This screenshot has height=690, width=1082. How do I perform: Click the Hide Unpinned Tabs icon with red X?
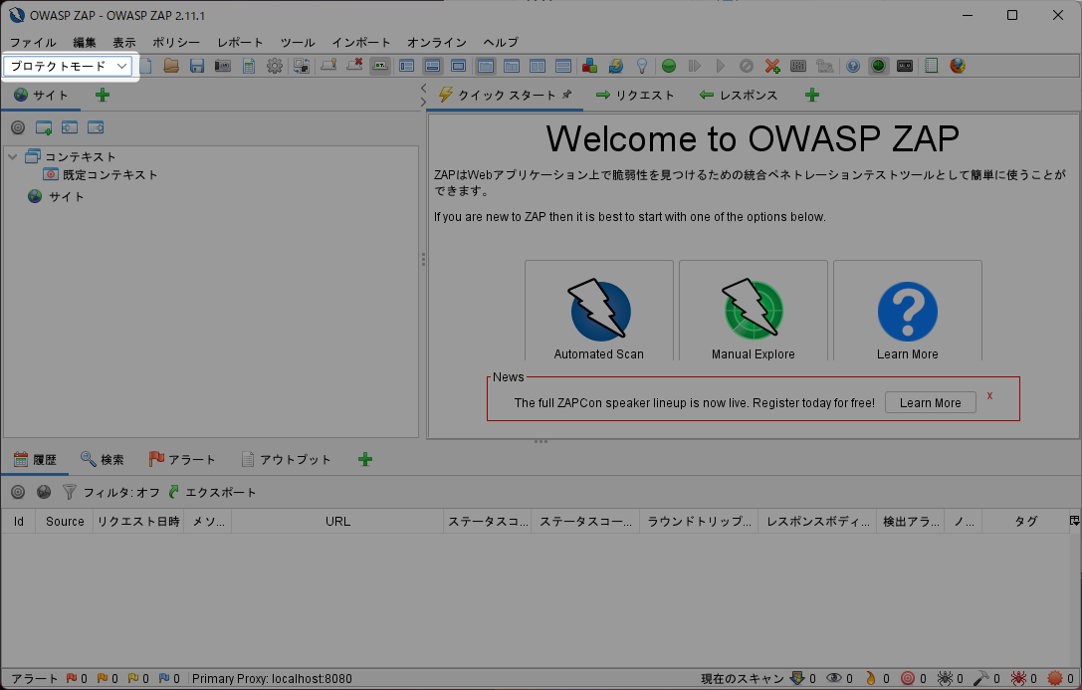coord(354,67)
